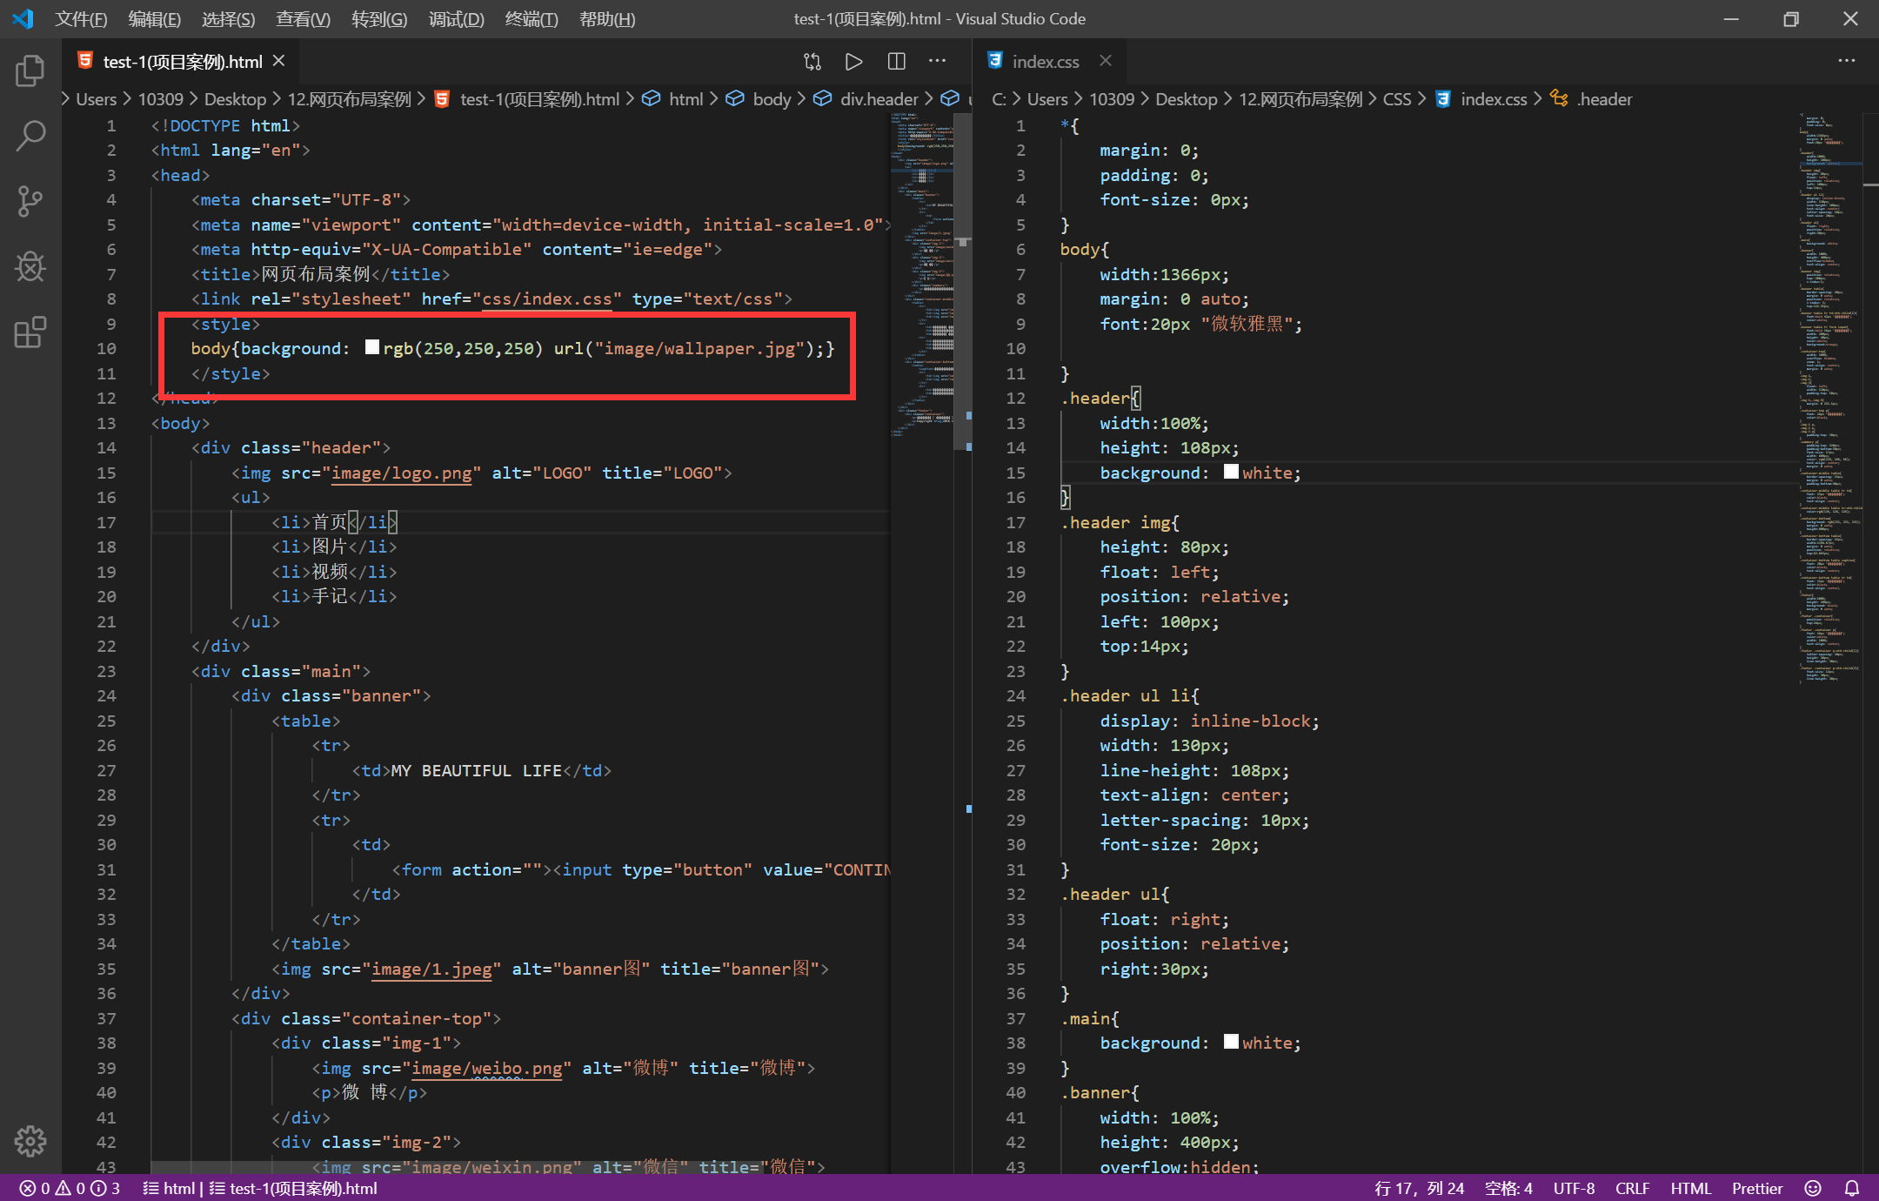Click div.header breadcrumb in HTML editor
The image size is (1879, 1201).
[879, 99]
